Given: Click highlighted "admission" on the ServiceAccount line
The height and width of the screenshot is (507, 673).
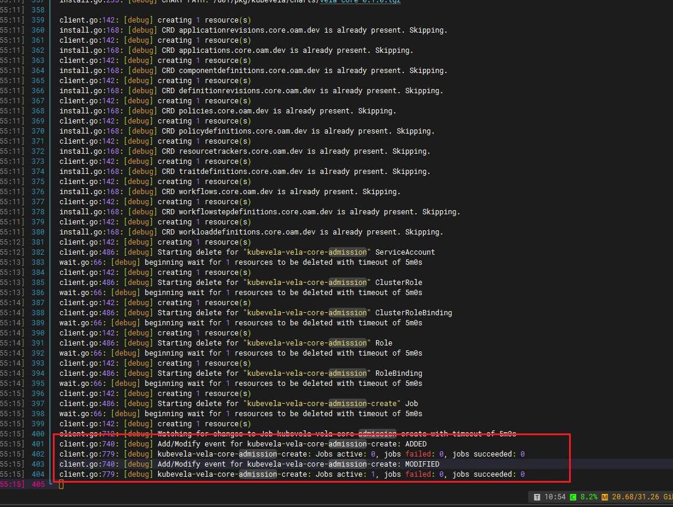Looking at the screenshot, I should (347, 252).
